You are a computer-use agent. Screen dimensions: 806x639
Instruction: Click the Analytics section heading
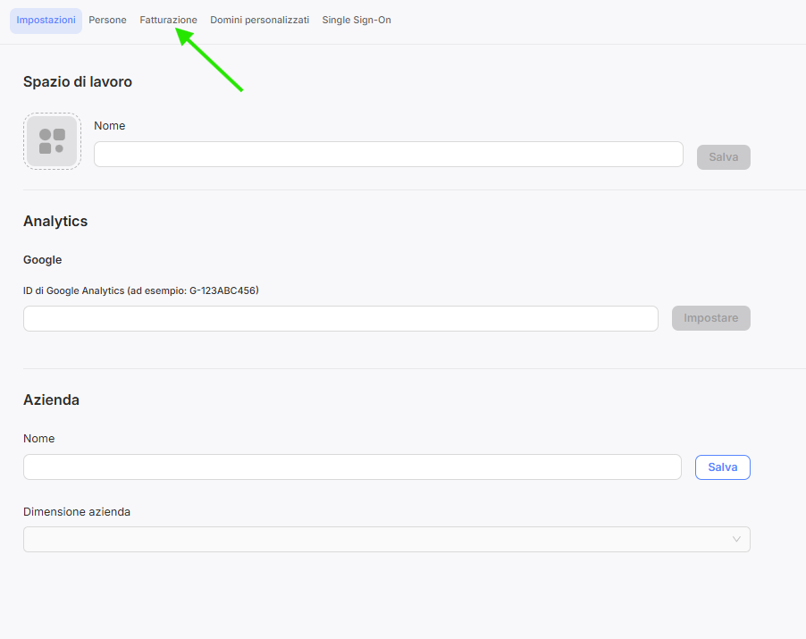click(x=55, y=221)
